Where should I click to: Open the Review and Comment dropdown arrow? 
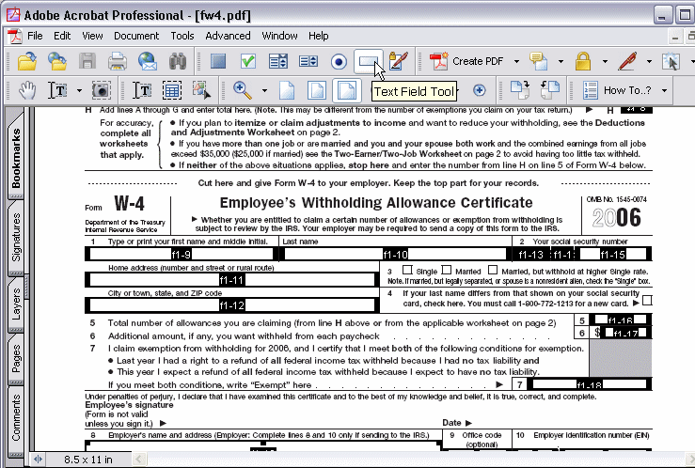(561, 61)
